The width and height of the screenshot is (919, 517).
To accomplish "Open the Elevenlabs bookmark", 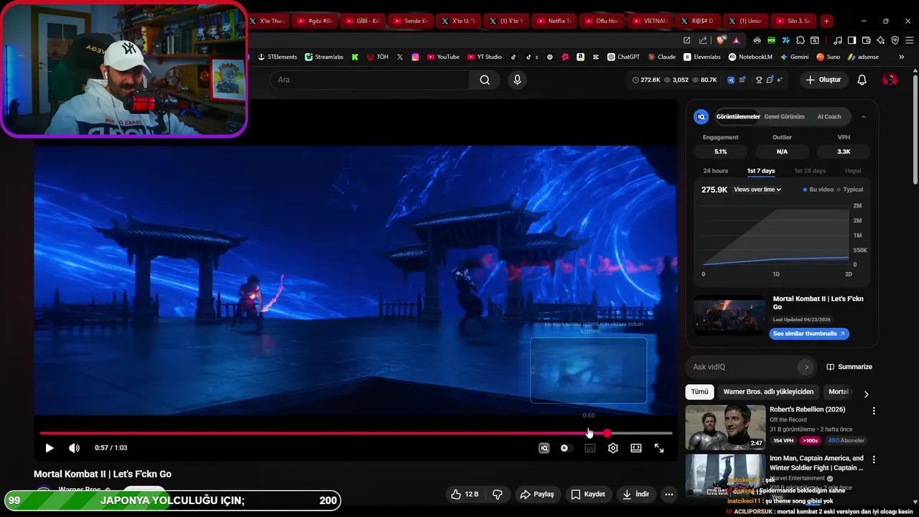I will (x=702, y=57).
